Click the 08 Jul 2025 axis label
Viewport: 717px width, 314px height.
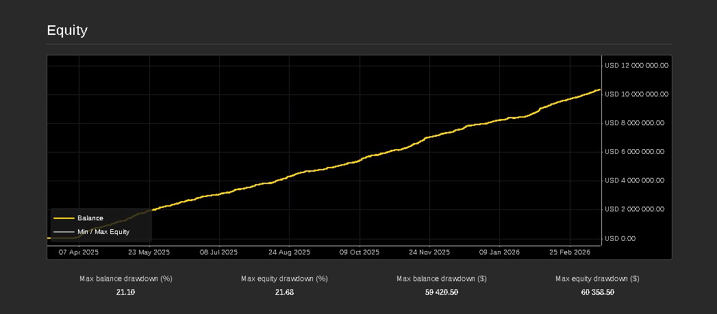(x=218, y=252)
